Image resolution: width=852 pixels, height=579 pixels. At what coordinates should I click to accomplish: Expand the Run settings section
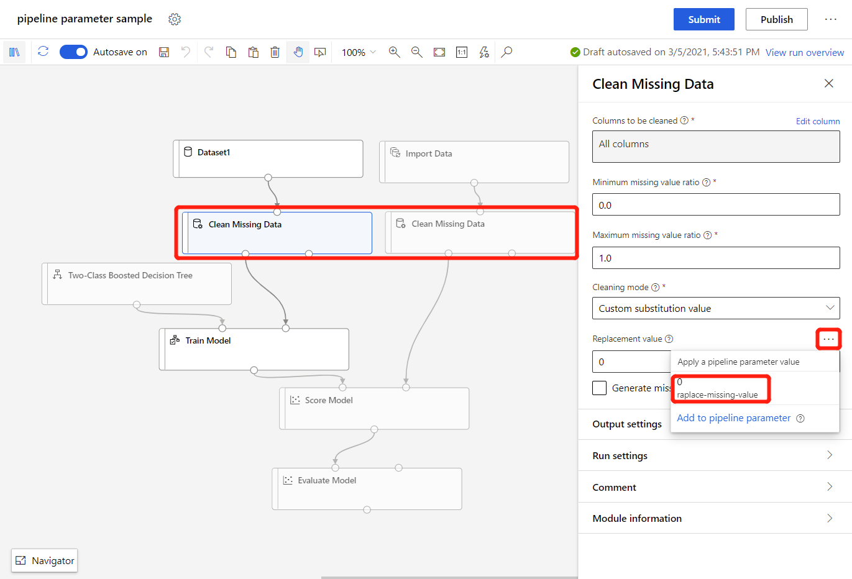tap(715, 455)
